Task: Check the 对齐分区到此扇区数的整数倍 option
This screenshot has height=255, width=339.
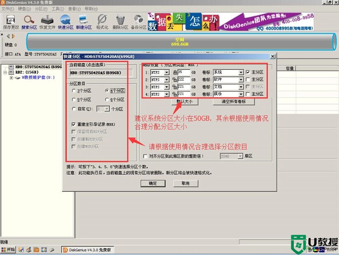Action: point(145,156)
